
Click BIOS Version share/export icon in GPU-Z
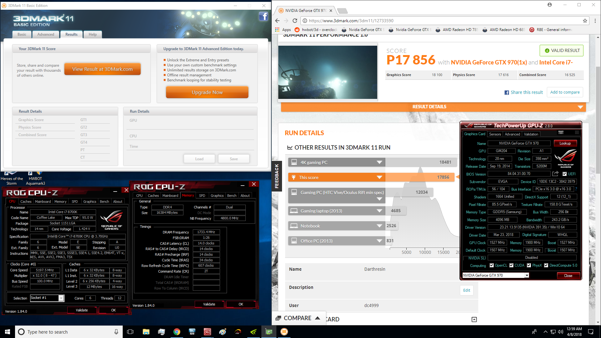555,174
